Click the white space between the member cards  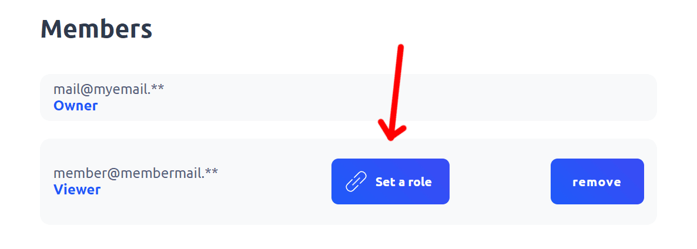348,130
